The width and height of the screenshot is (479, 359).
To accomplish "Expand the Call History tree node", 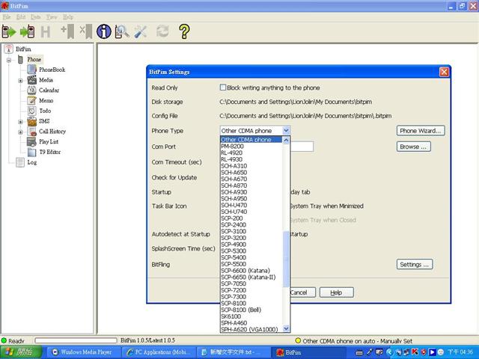I will click(x=21, y=132).
